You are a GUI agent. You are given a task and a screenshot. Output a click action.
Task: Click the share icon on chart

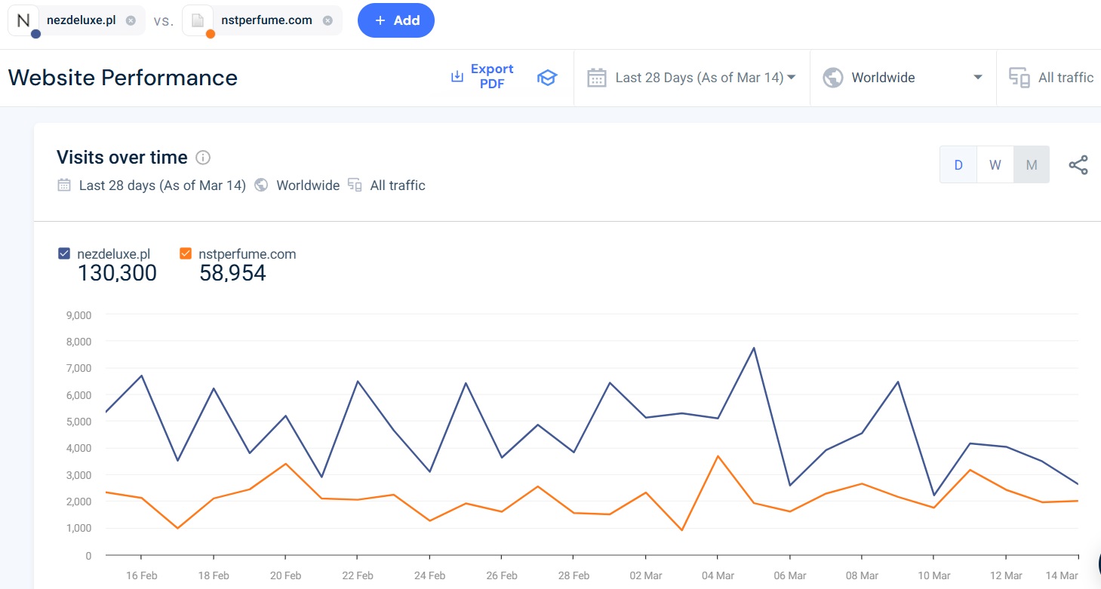1078,165
